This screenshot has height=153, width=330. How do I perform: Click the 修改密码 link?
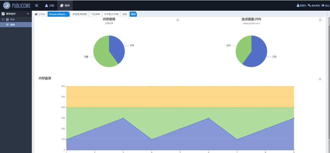click(314, 6)
